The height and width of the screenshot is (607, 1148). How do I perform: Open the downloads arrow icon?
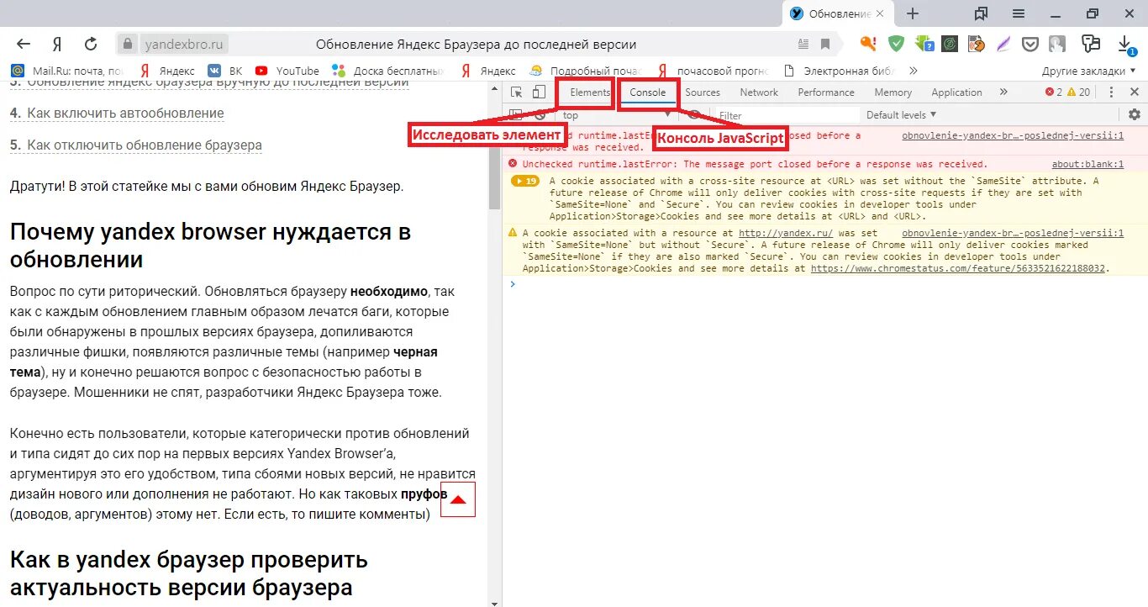tap(1124, 44)
